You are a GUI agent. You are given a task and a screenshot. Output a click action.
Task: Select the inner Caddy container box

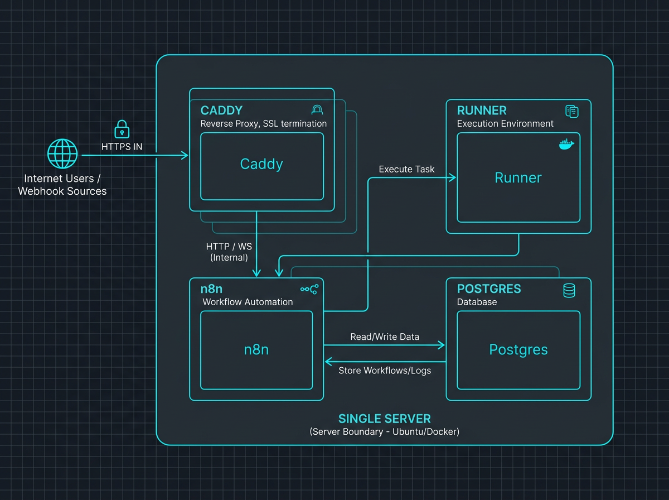(262, 166)
